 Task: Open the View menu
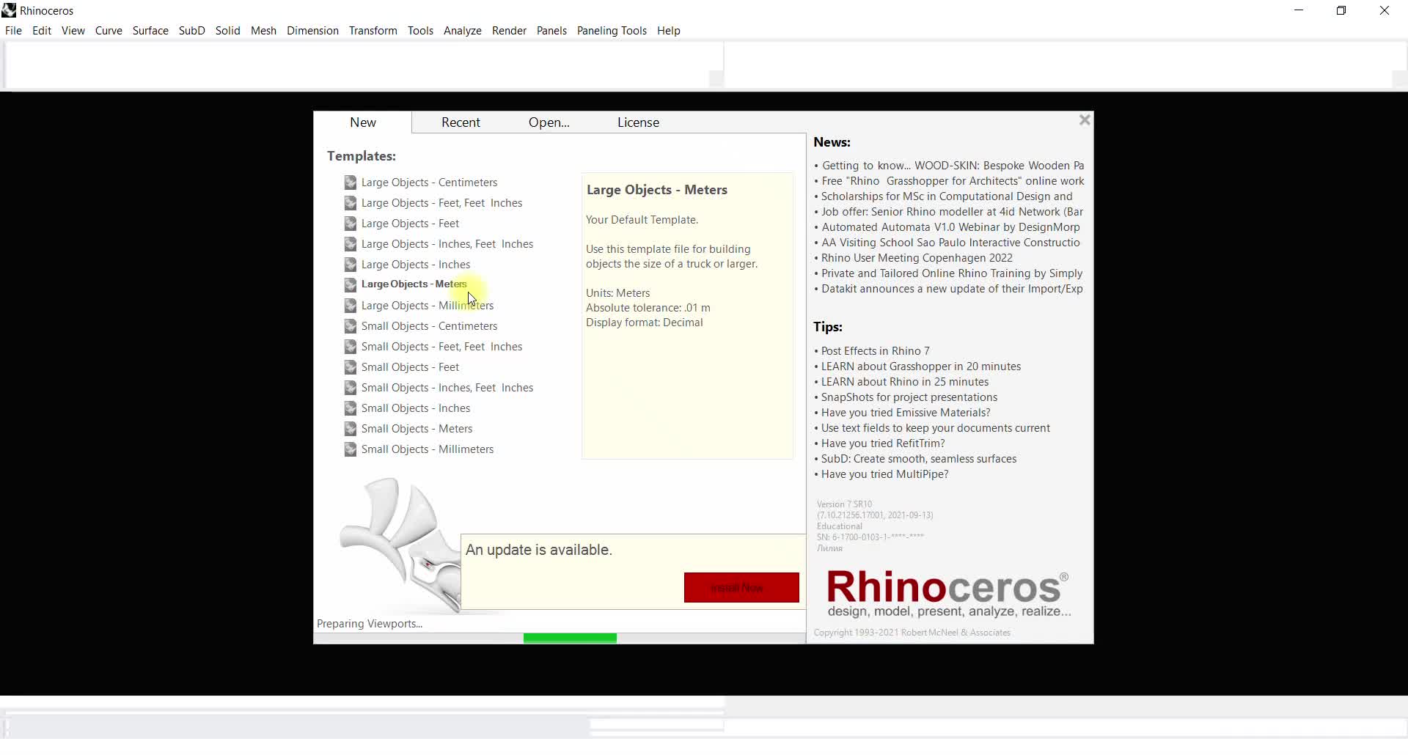[73, 31]
